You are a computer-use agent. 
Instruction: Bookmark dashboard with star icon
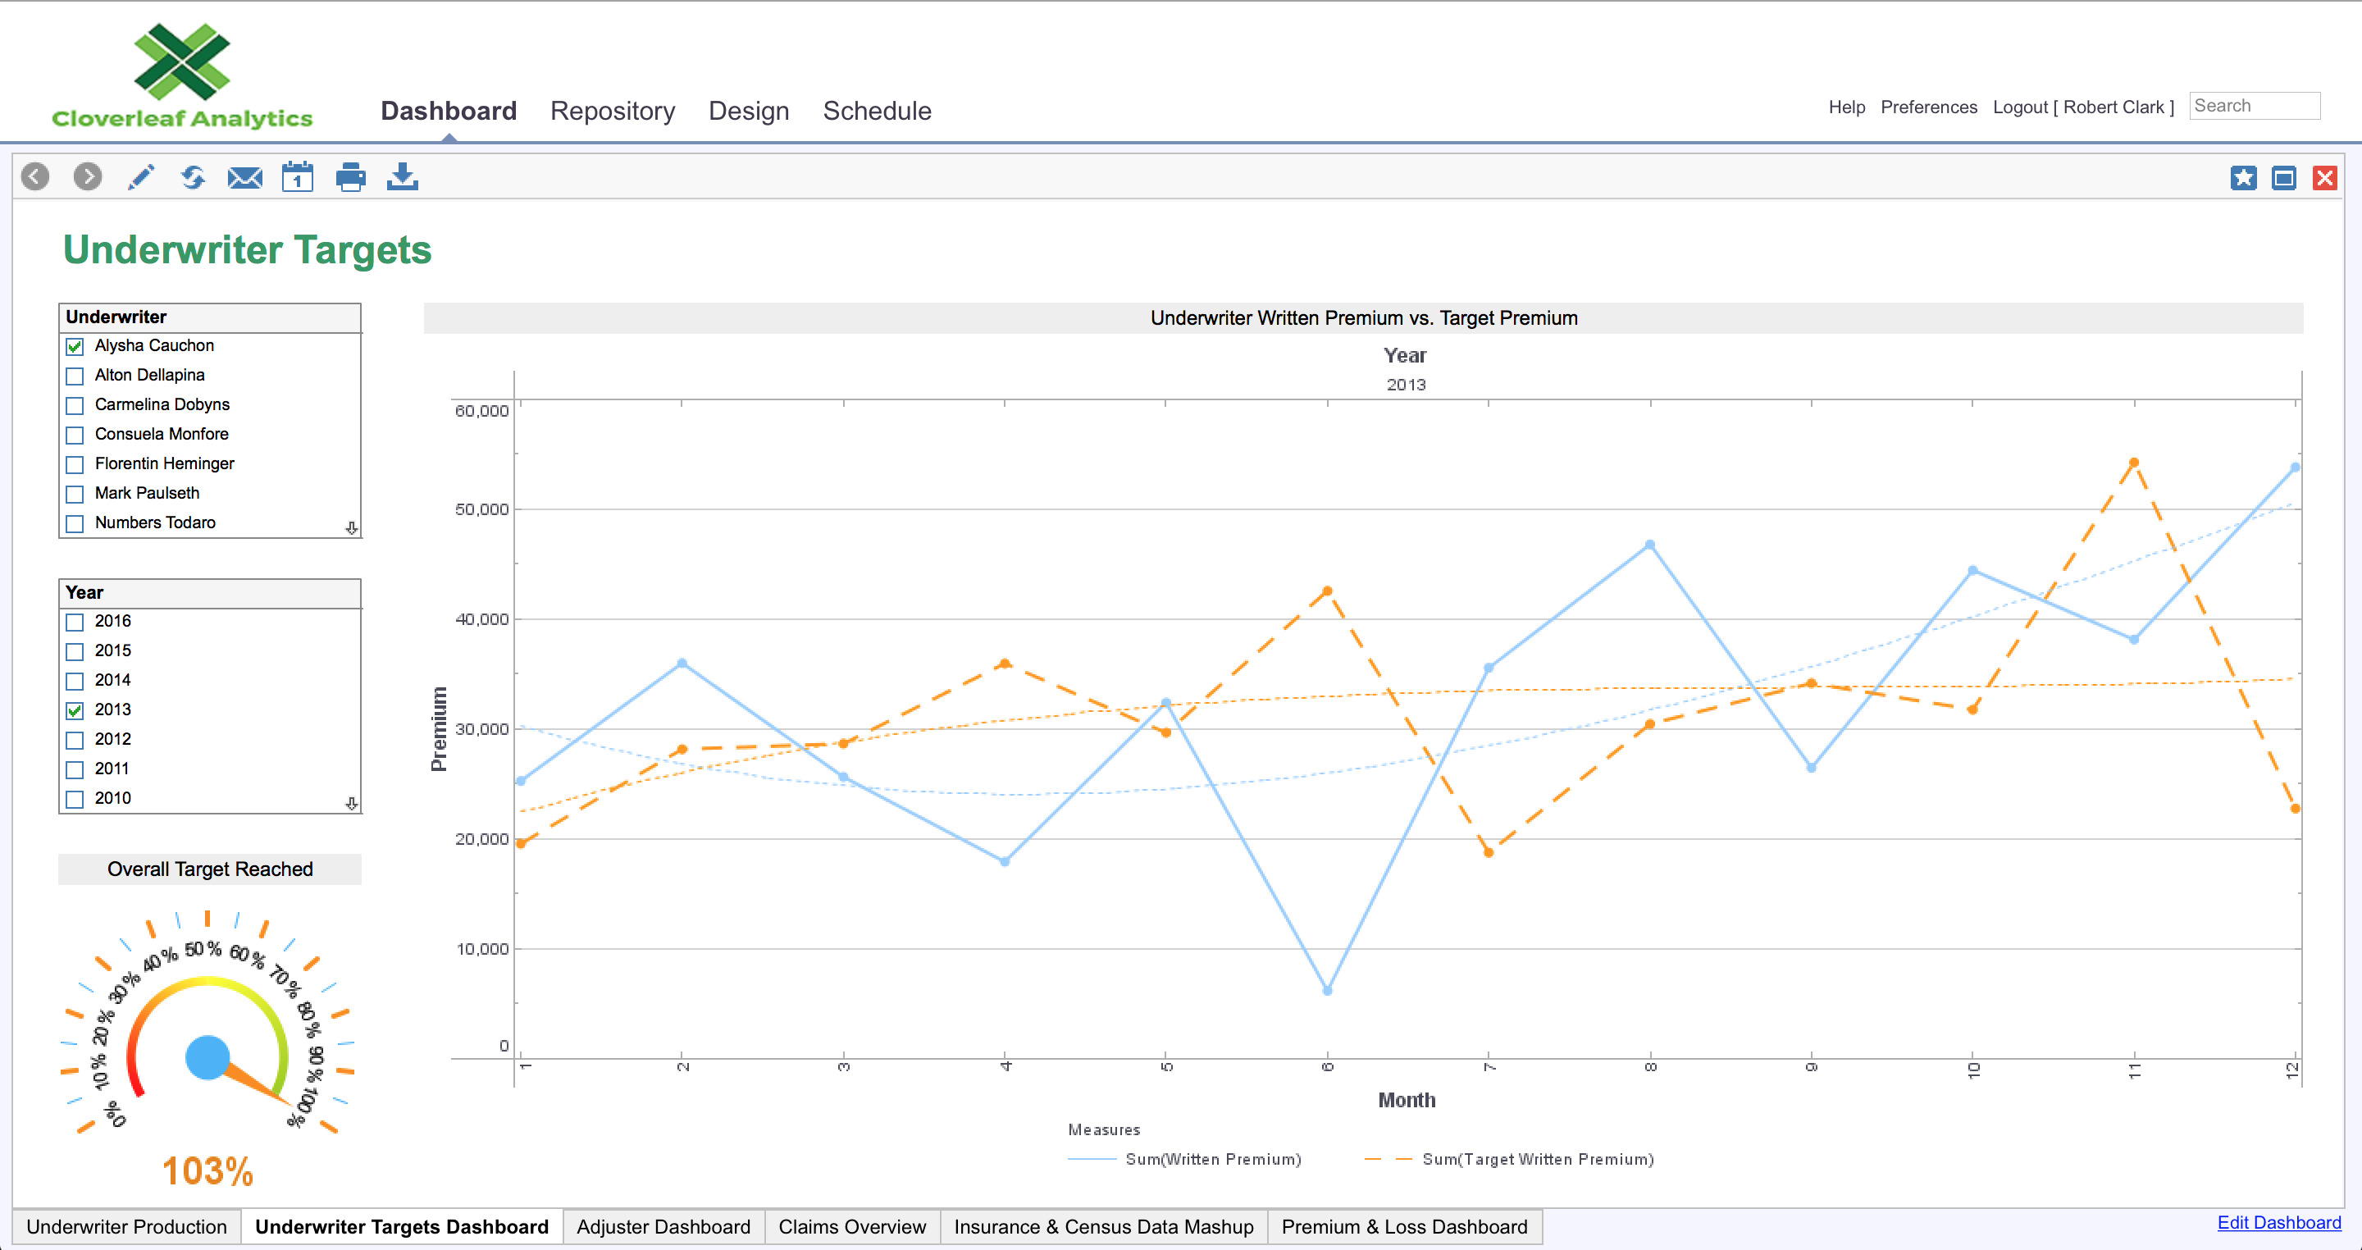2244,178
